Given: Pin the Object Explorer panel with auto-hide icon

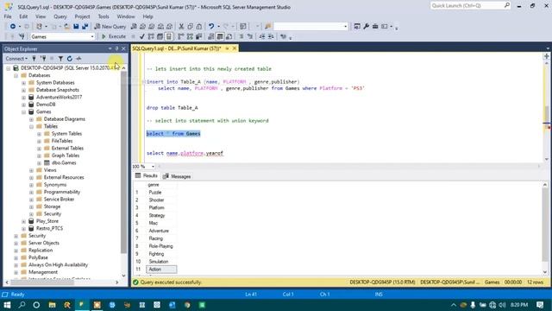Looking at the screenshot, I should coord(117,48).
